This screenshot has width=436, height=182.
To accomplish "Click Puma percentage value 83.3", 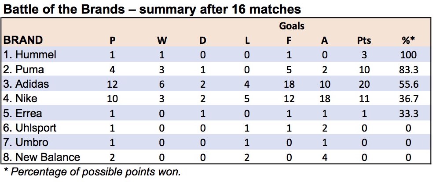I will pos(407,70).
